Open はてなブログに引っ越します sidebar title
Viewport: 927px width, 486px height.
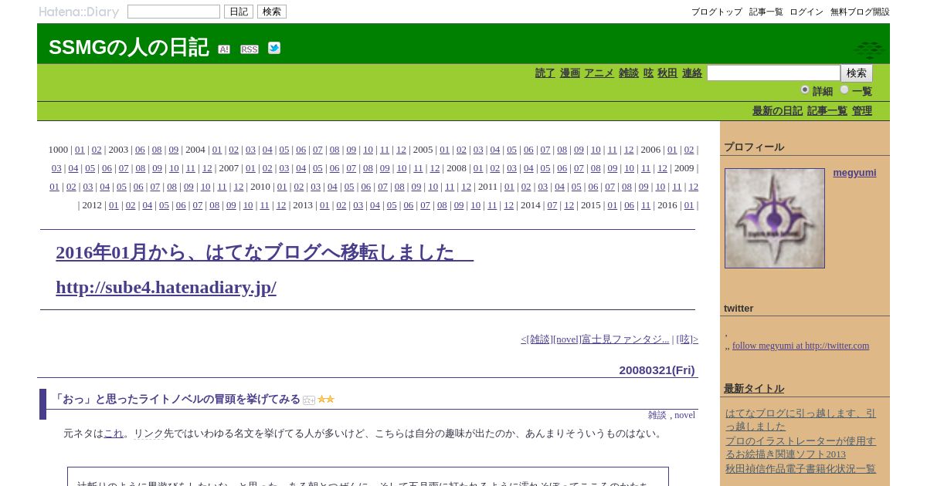(800, 420)
